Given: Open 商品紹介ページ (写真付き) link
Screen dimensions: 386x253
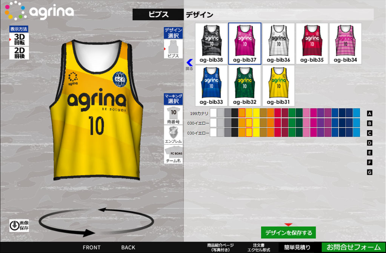Looking at the screenshot, I should (x=220, y=247).
